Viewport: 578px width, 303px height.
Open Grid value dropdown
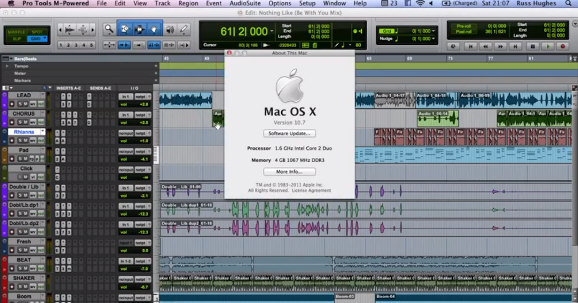point(434,31)
